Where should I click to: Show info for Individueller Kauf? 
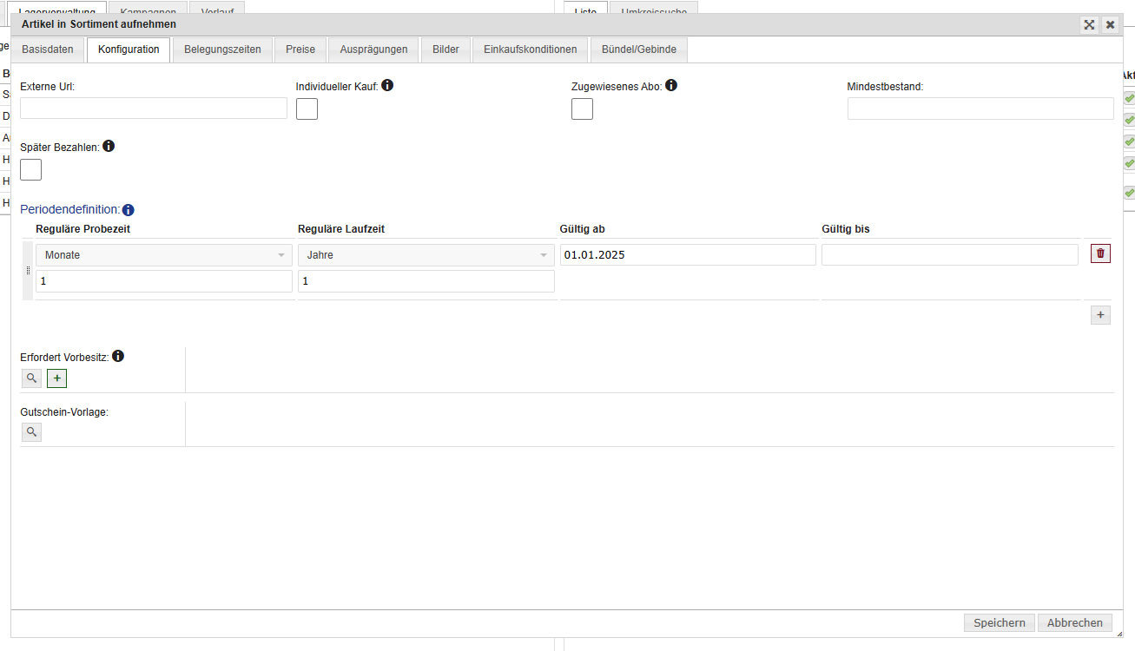pyautogui.click(x=387, y=86)
